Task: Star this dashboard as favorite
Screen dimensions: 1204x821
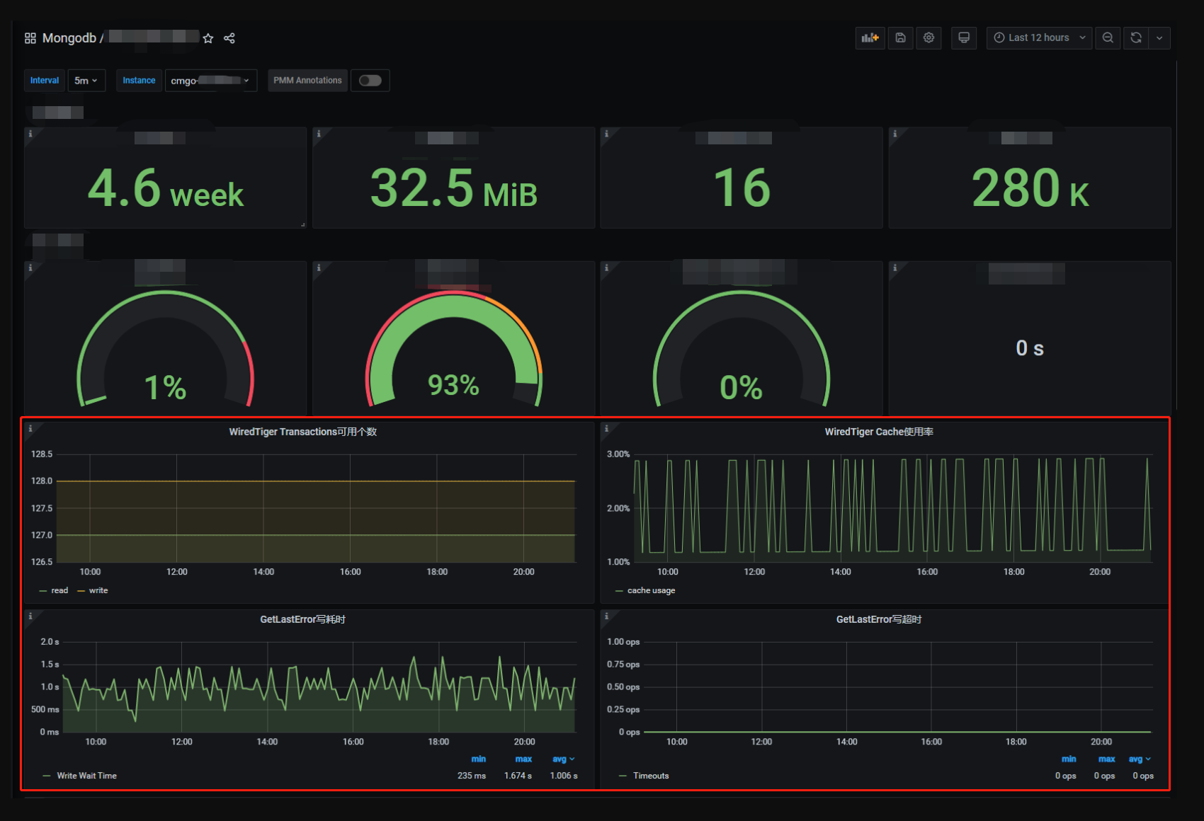Action: [208, 39]
